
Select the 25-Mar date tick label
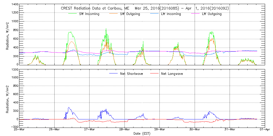point(20,130)
